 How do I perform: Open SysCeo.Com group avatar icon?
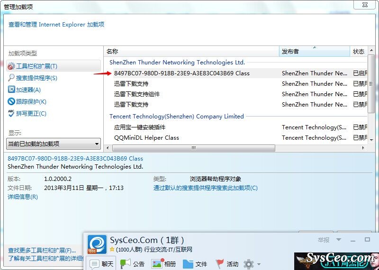pos(97,244)
